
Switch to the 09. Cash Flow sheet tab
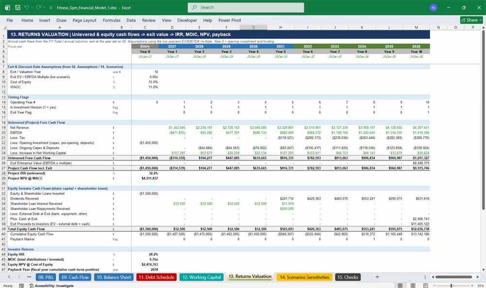tap(75, 277)
